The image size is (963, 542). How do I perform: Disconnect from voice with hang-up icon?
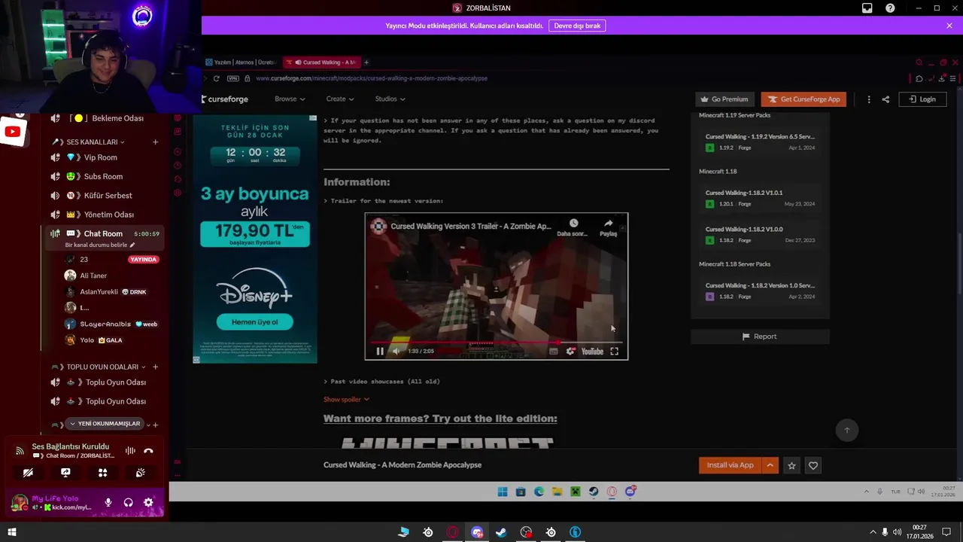pos(148,451)
